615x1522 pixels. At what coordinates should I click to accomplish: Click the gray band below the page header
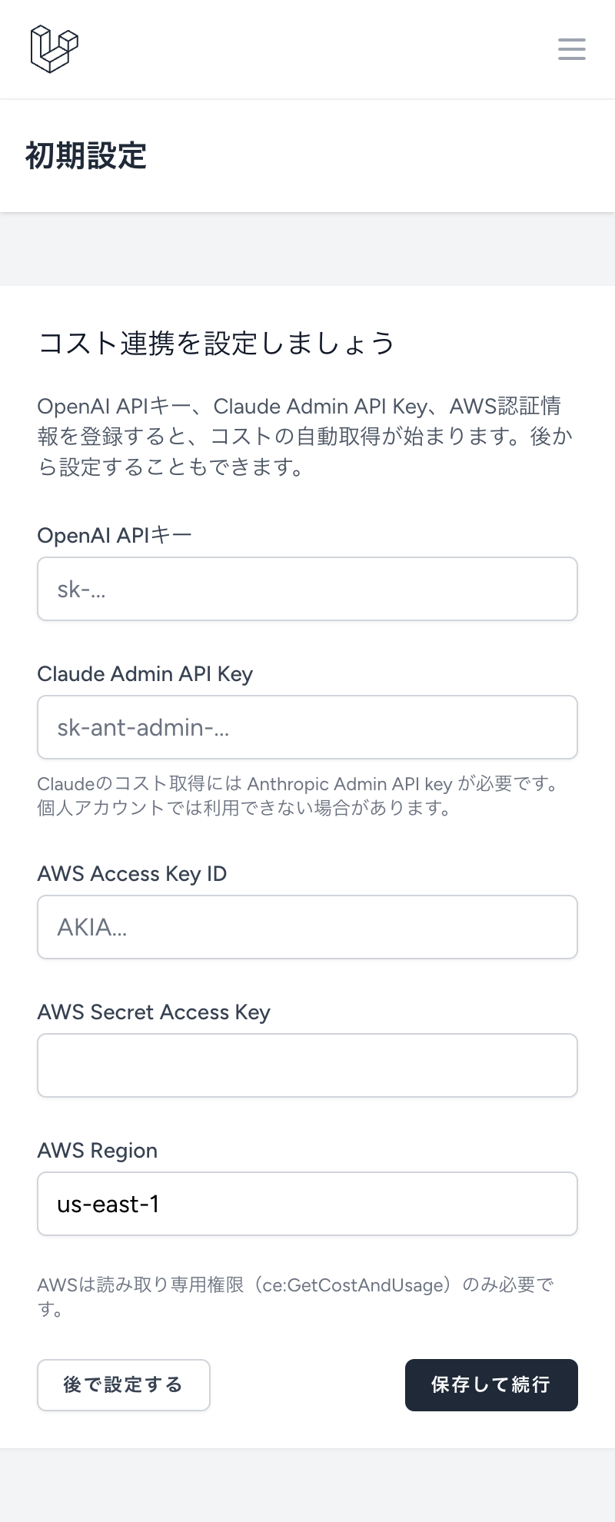click(307, 249)
